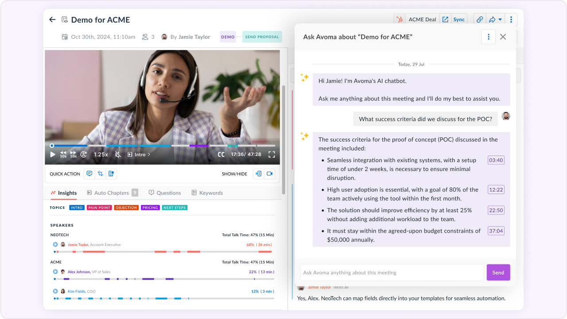Viewport: 567px width, 319px height.
Task: Toggle transcript panel show/hide
Action: pyautogui.click(x=258, y=174)
